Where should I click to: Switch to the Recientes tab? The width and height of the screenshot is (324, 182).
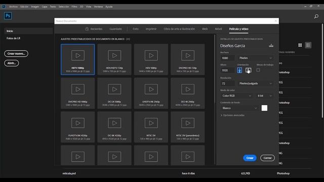(94, 29)
